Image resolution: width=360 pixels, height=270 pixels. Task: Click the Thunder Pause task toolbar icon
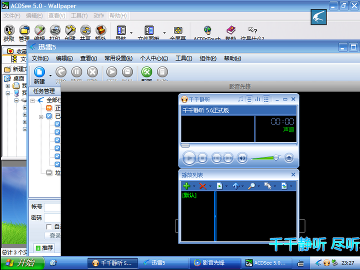(76, 72)
